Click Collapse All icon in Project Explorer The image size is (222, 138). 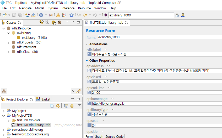pos(52,106)
